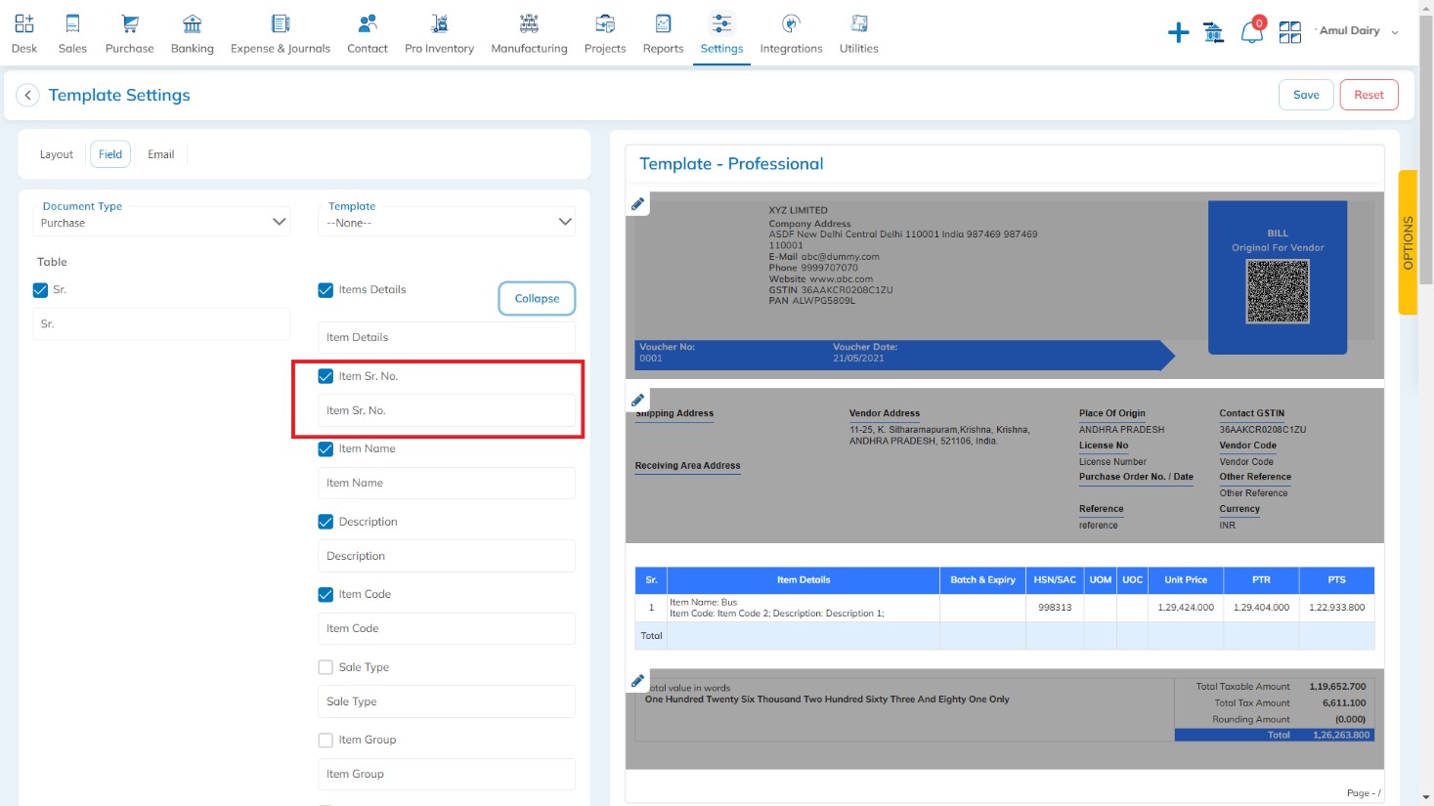
Task: Open the Document Type dropdown
Action: click(161, 222)
